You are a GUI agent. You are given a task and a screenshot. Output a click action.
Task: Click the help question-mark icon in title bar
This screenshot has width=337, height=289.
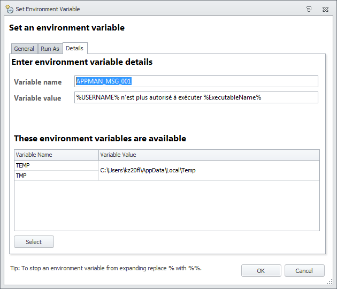pyautogui.click(x=309, y=9)
